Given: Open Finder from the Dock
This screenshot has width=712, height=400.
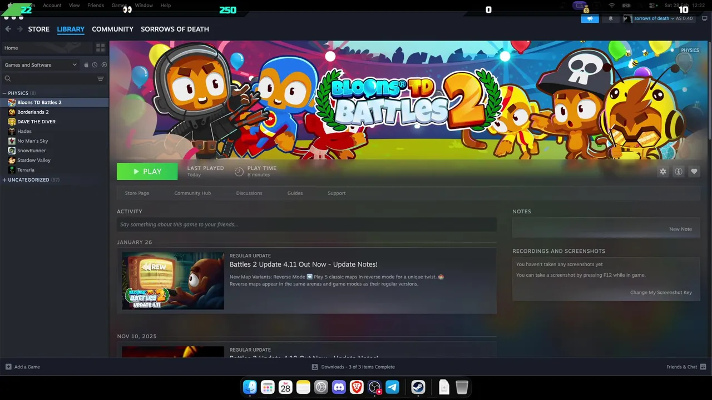Looking at the screenshot, I should click(x=250, y=387).
